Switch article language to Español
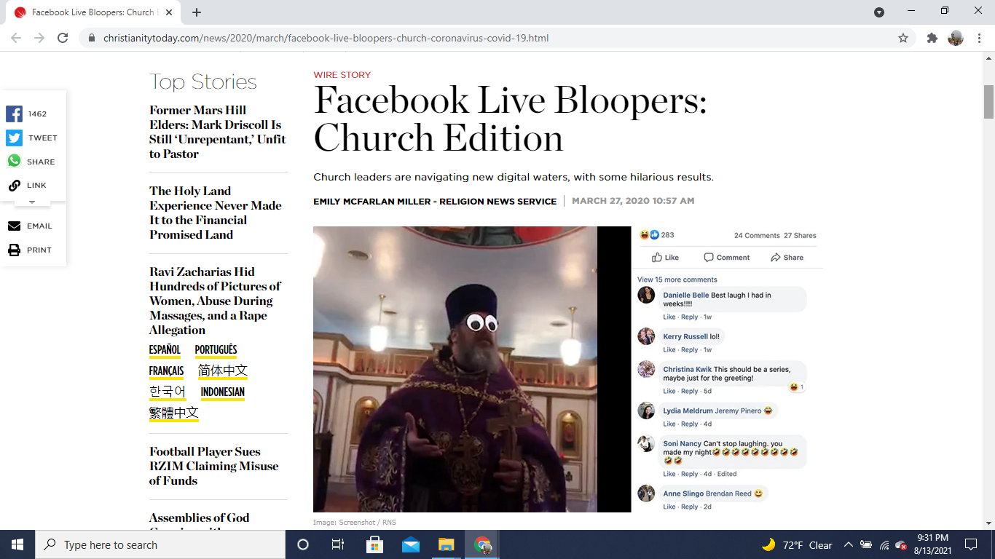The image size is (995, 559). pyautogui.click(x=165, y=350)
